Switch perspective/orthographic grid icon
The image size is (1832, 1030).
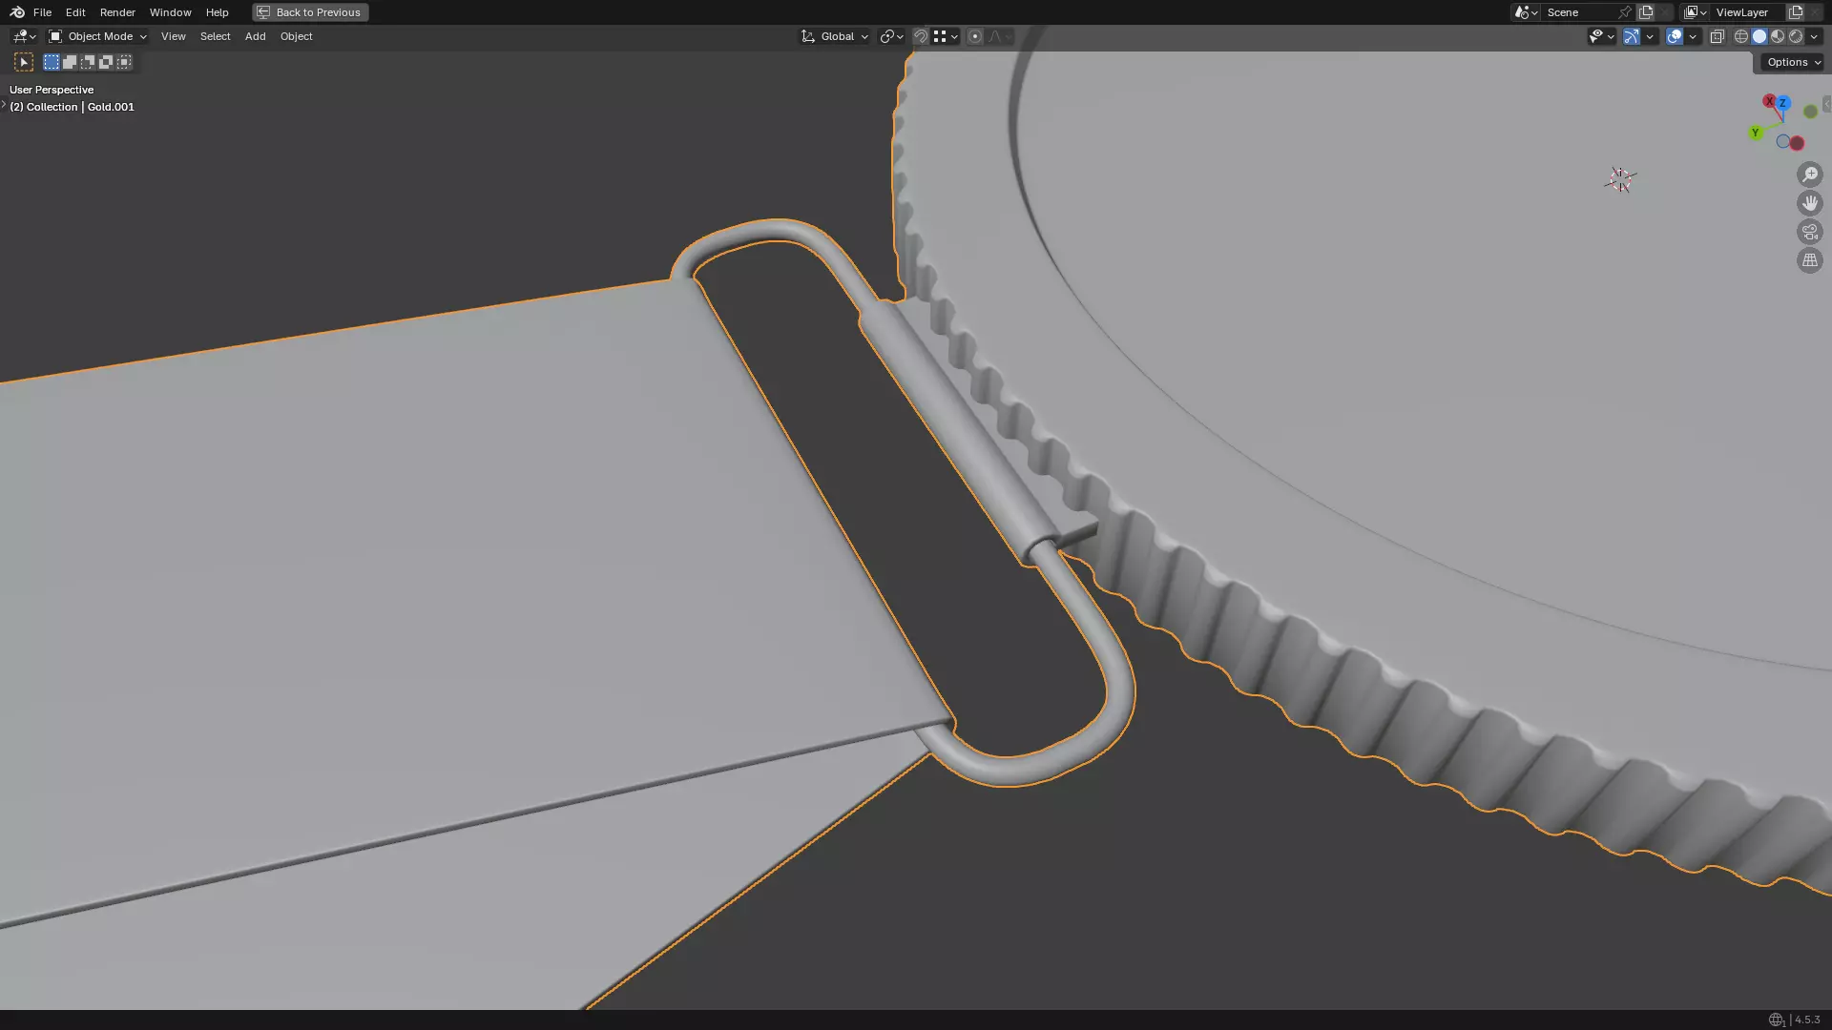click(x=1809, y=260)
